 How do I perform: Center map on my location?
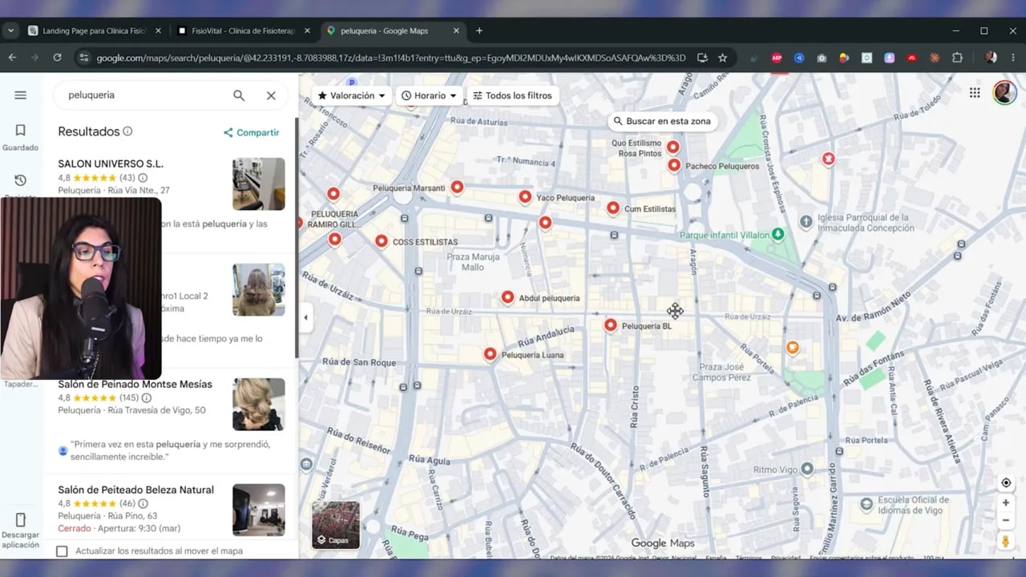point(1006,482)
